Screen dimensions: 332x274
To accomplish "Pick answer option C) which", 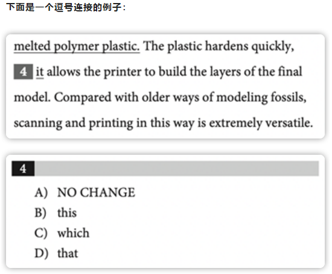I will point(62,233).
